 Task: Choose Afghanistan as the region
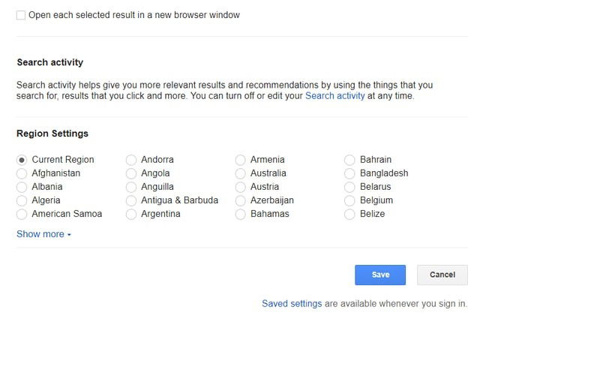[x=22, y=173]
